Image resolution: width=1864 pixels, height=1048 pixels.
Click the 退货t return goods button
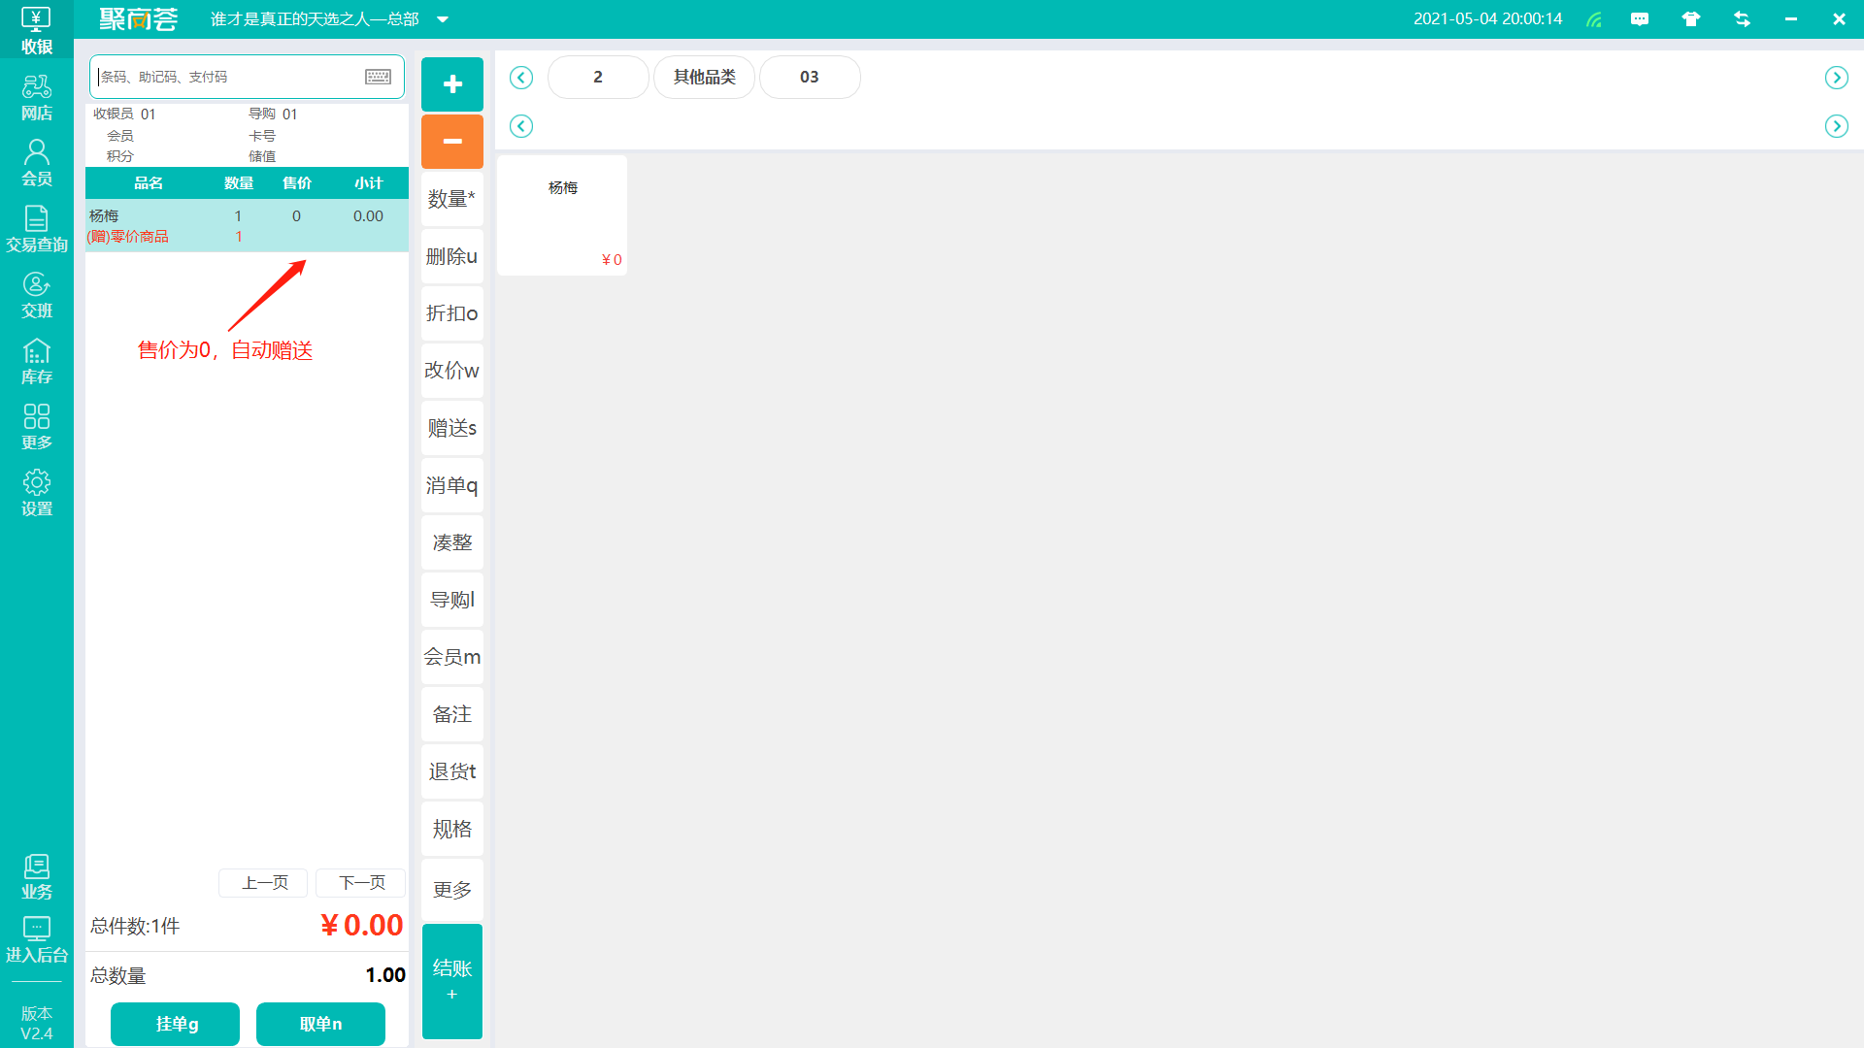pyautogui.click(x=452, y=771)
